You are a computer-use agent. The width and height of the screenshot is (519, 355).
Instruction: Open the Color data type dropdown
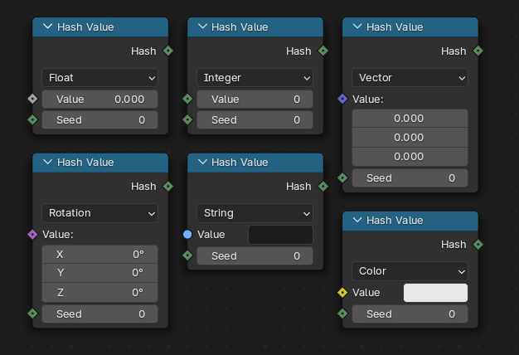tap(410, 271)
